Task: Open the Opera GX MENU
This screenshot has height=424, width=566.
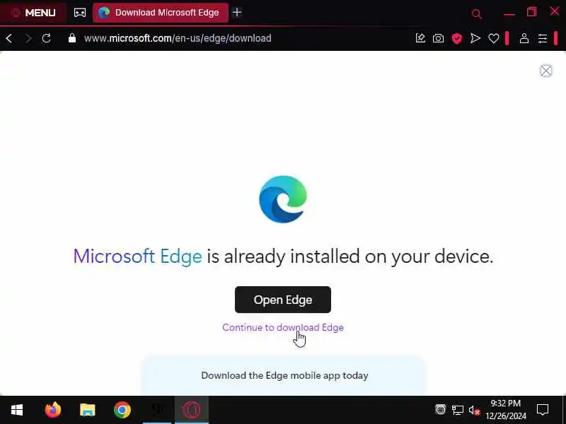Action: pos(33,13)
